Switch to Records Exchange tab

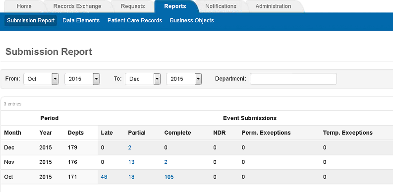click(77, 6)
